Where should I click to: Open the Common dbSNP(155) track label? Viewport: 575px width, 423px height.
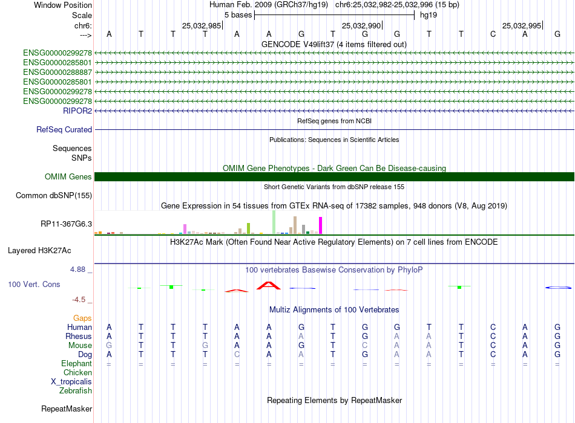(x=54, y=196)
